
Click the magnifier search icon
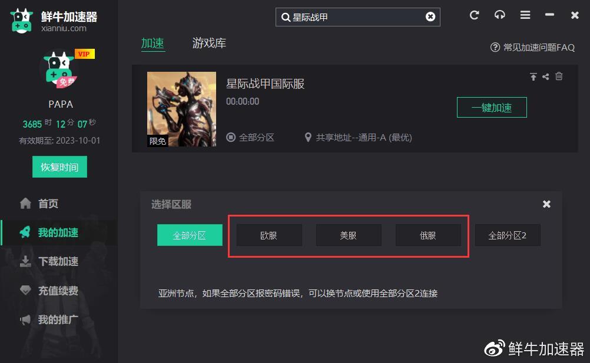point(286,17)
